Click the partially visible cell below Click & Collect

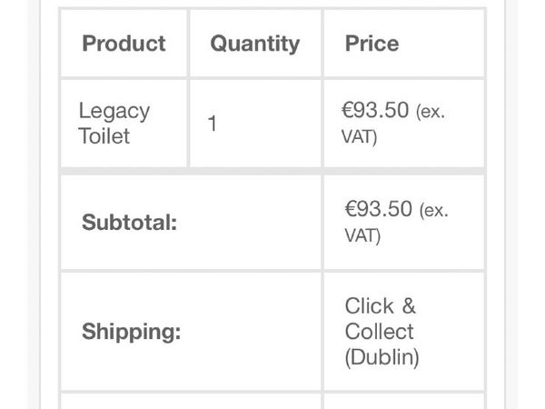tap(403, 401)
